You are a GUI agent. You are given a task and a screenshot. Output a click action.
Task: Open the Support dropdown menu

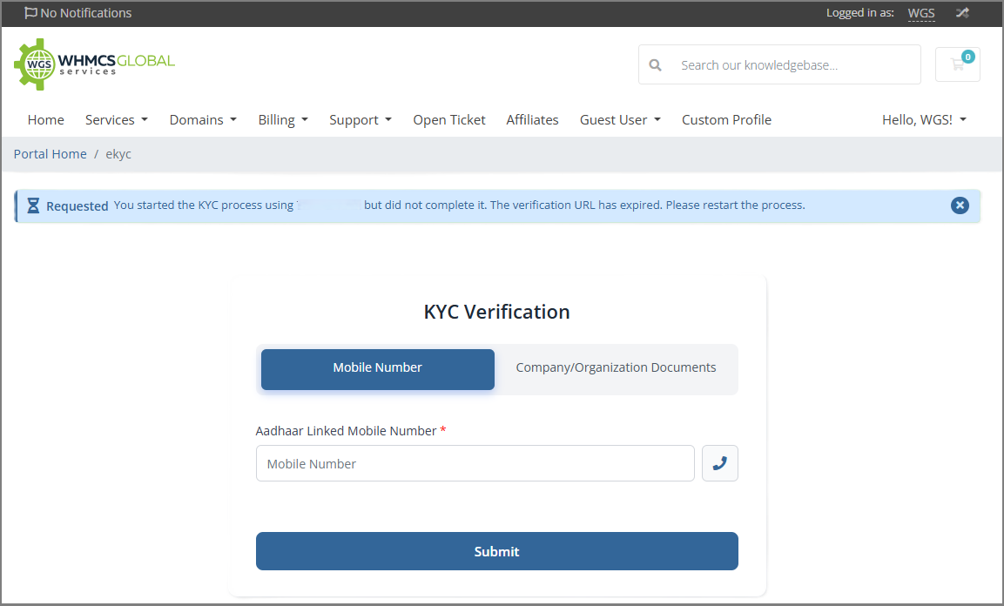pos(360,120)
